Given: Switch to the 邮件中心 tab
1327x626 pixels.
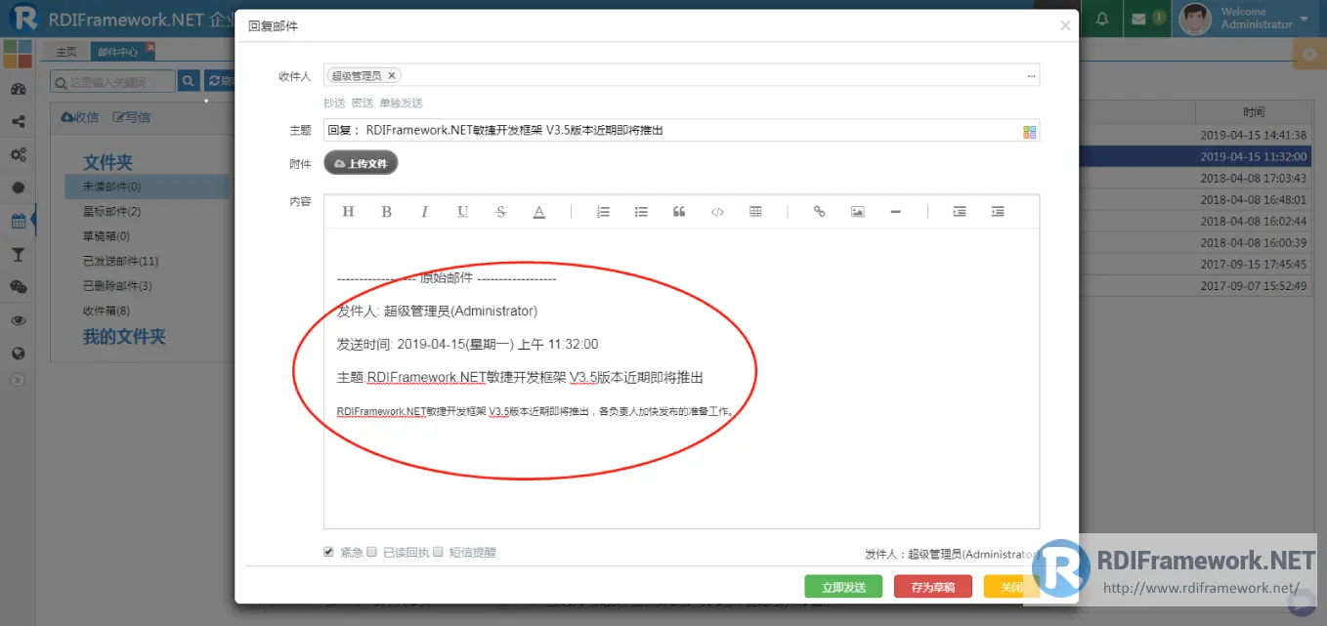Looking at the screenshot, I should [x=117, y=52].
